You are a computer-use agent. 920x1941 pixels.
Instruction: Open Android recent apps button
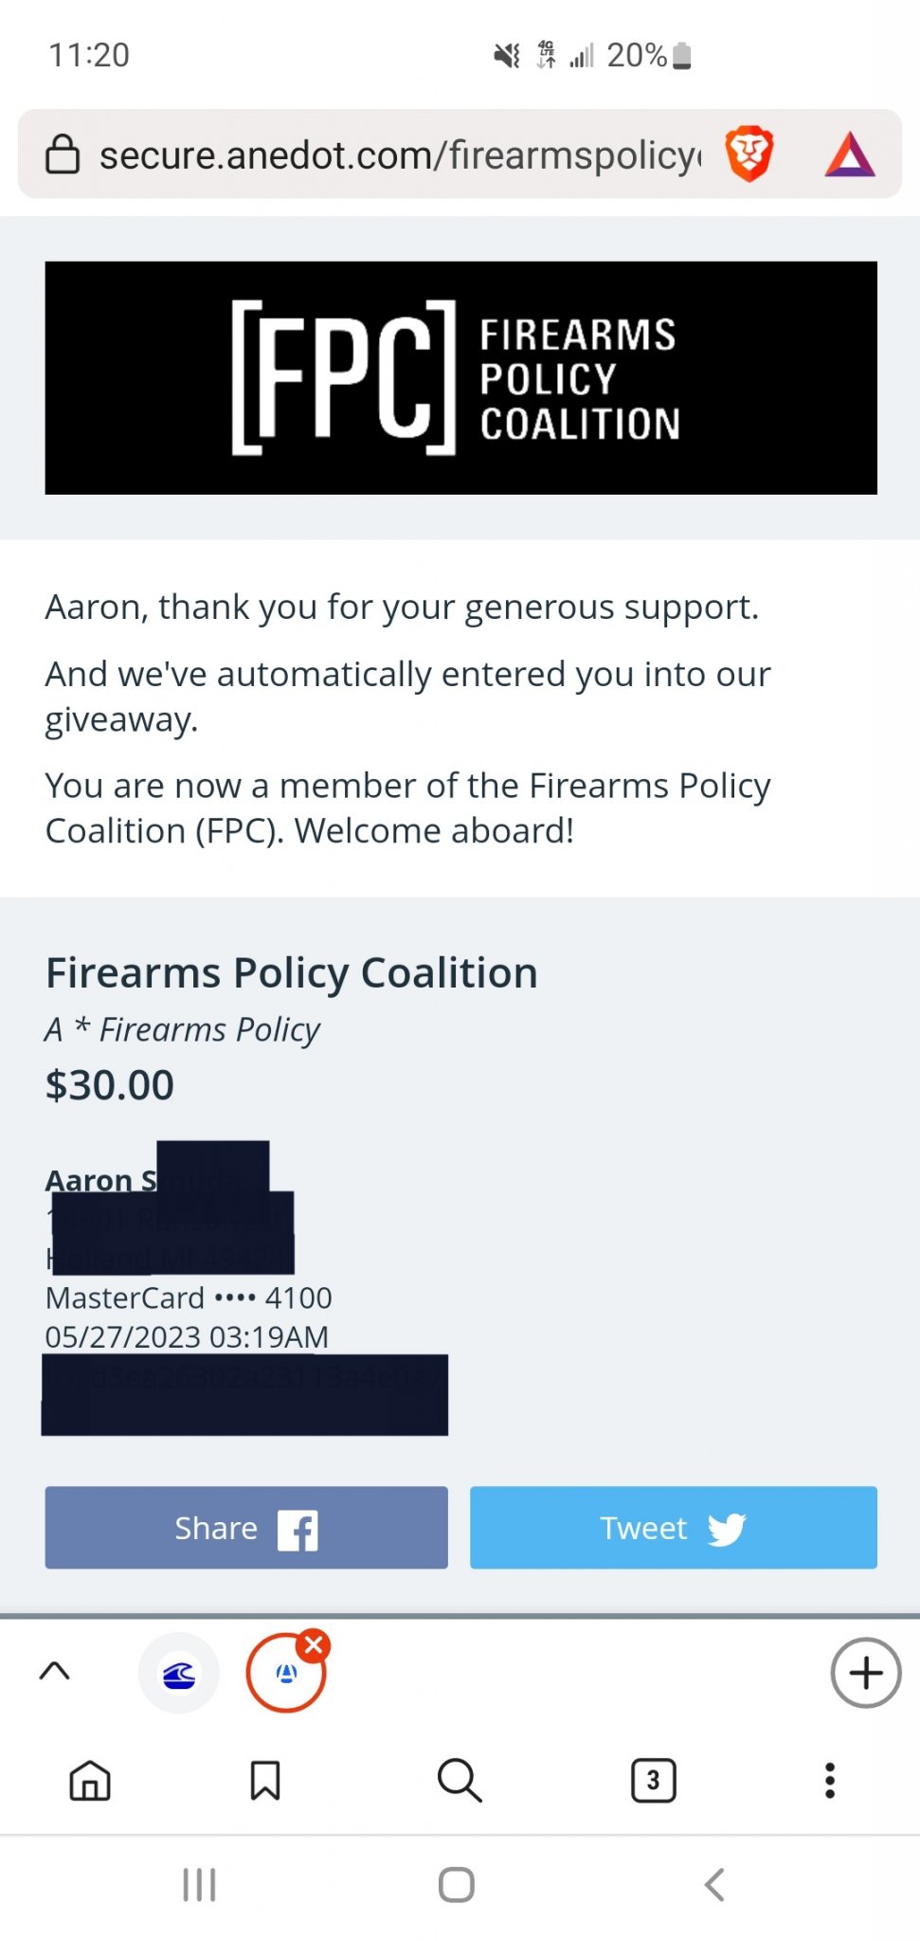pyautogui.click(x=199, y=1885)
